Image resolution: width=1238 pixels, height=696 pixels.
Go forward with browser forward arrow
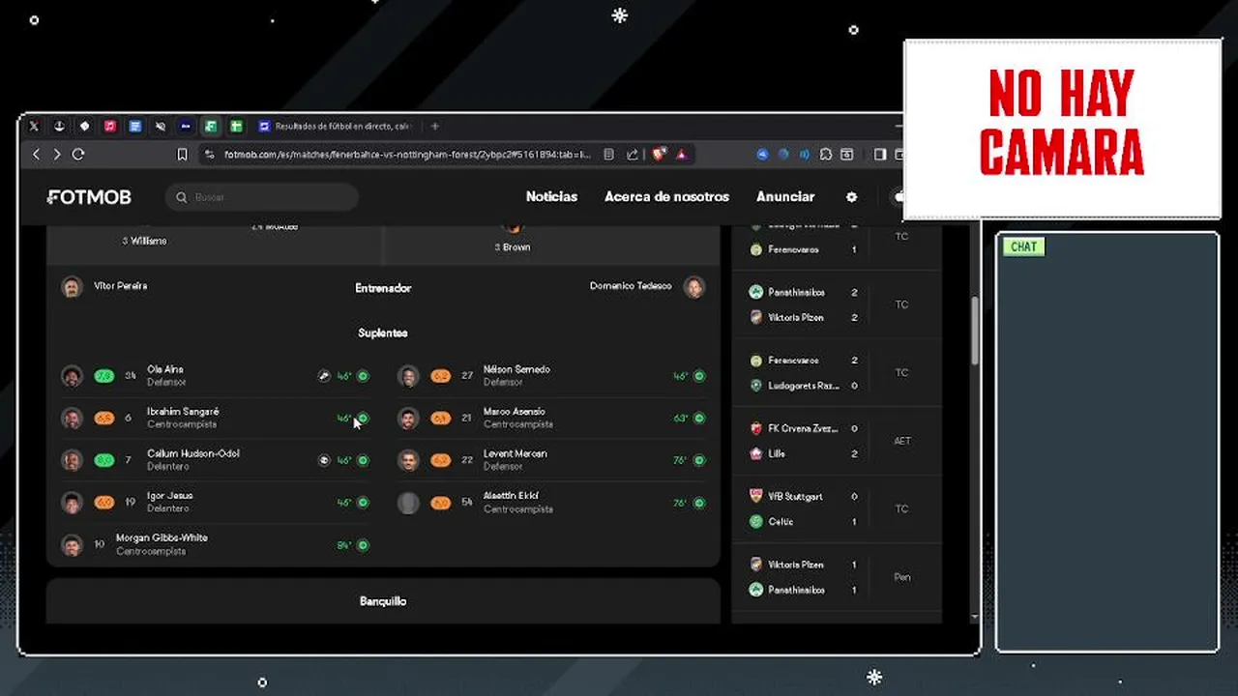[57, 155]
